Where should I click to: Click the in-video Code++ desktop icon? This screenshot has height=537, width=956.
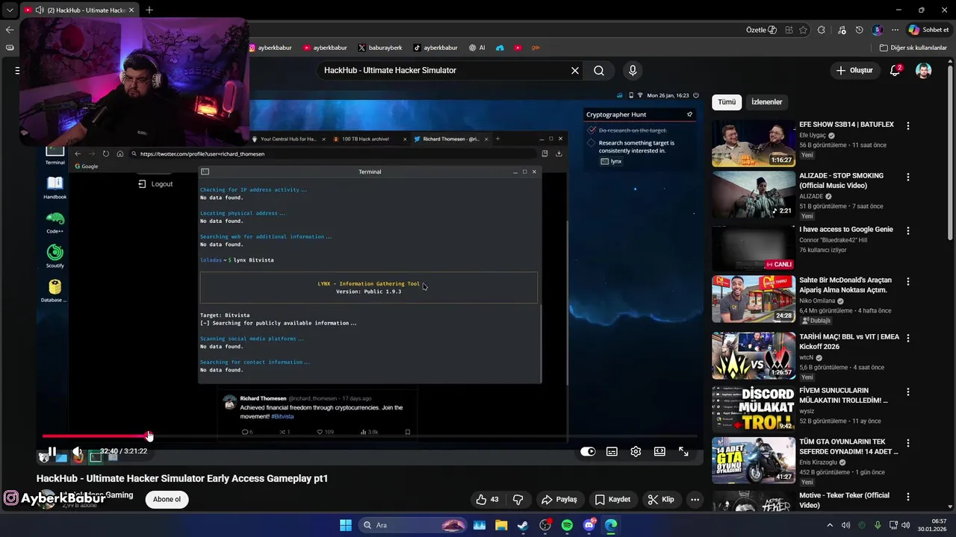(55, 222)
